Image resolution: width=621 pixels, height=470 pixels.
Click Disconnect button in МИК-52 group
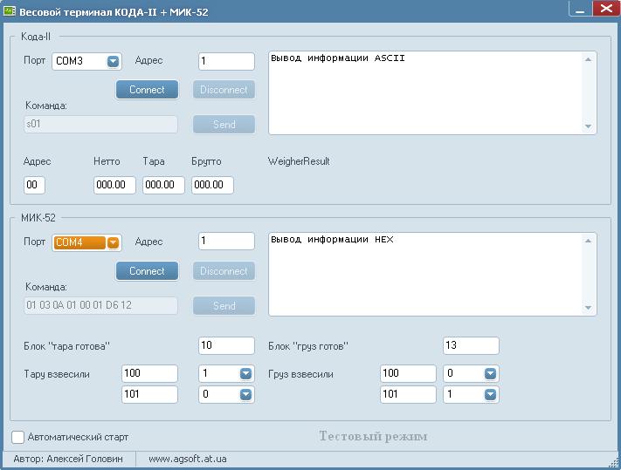[224, 271]
